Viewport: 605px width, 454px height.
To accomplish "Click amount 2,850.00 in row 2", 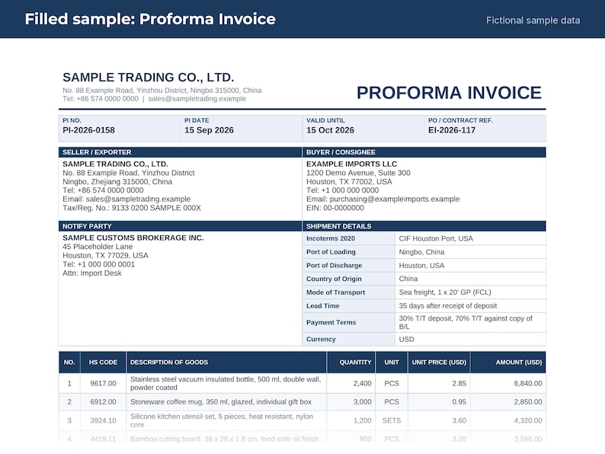I will 528,402.
